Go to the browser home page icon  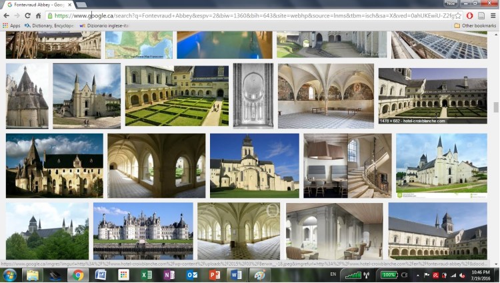pyautogui.click(x=39, y=15)
